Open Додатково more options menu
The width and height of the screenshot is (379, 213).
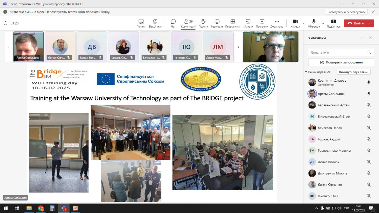277,23
